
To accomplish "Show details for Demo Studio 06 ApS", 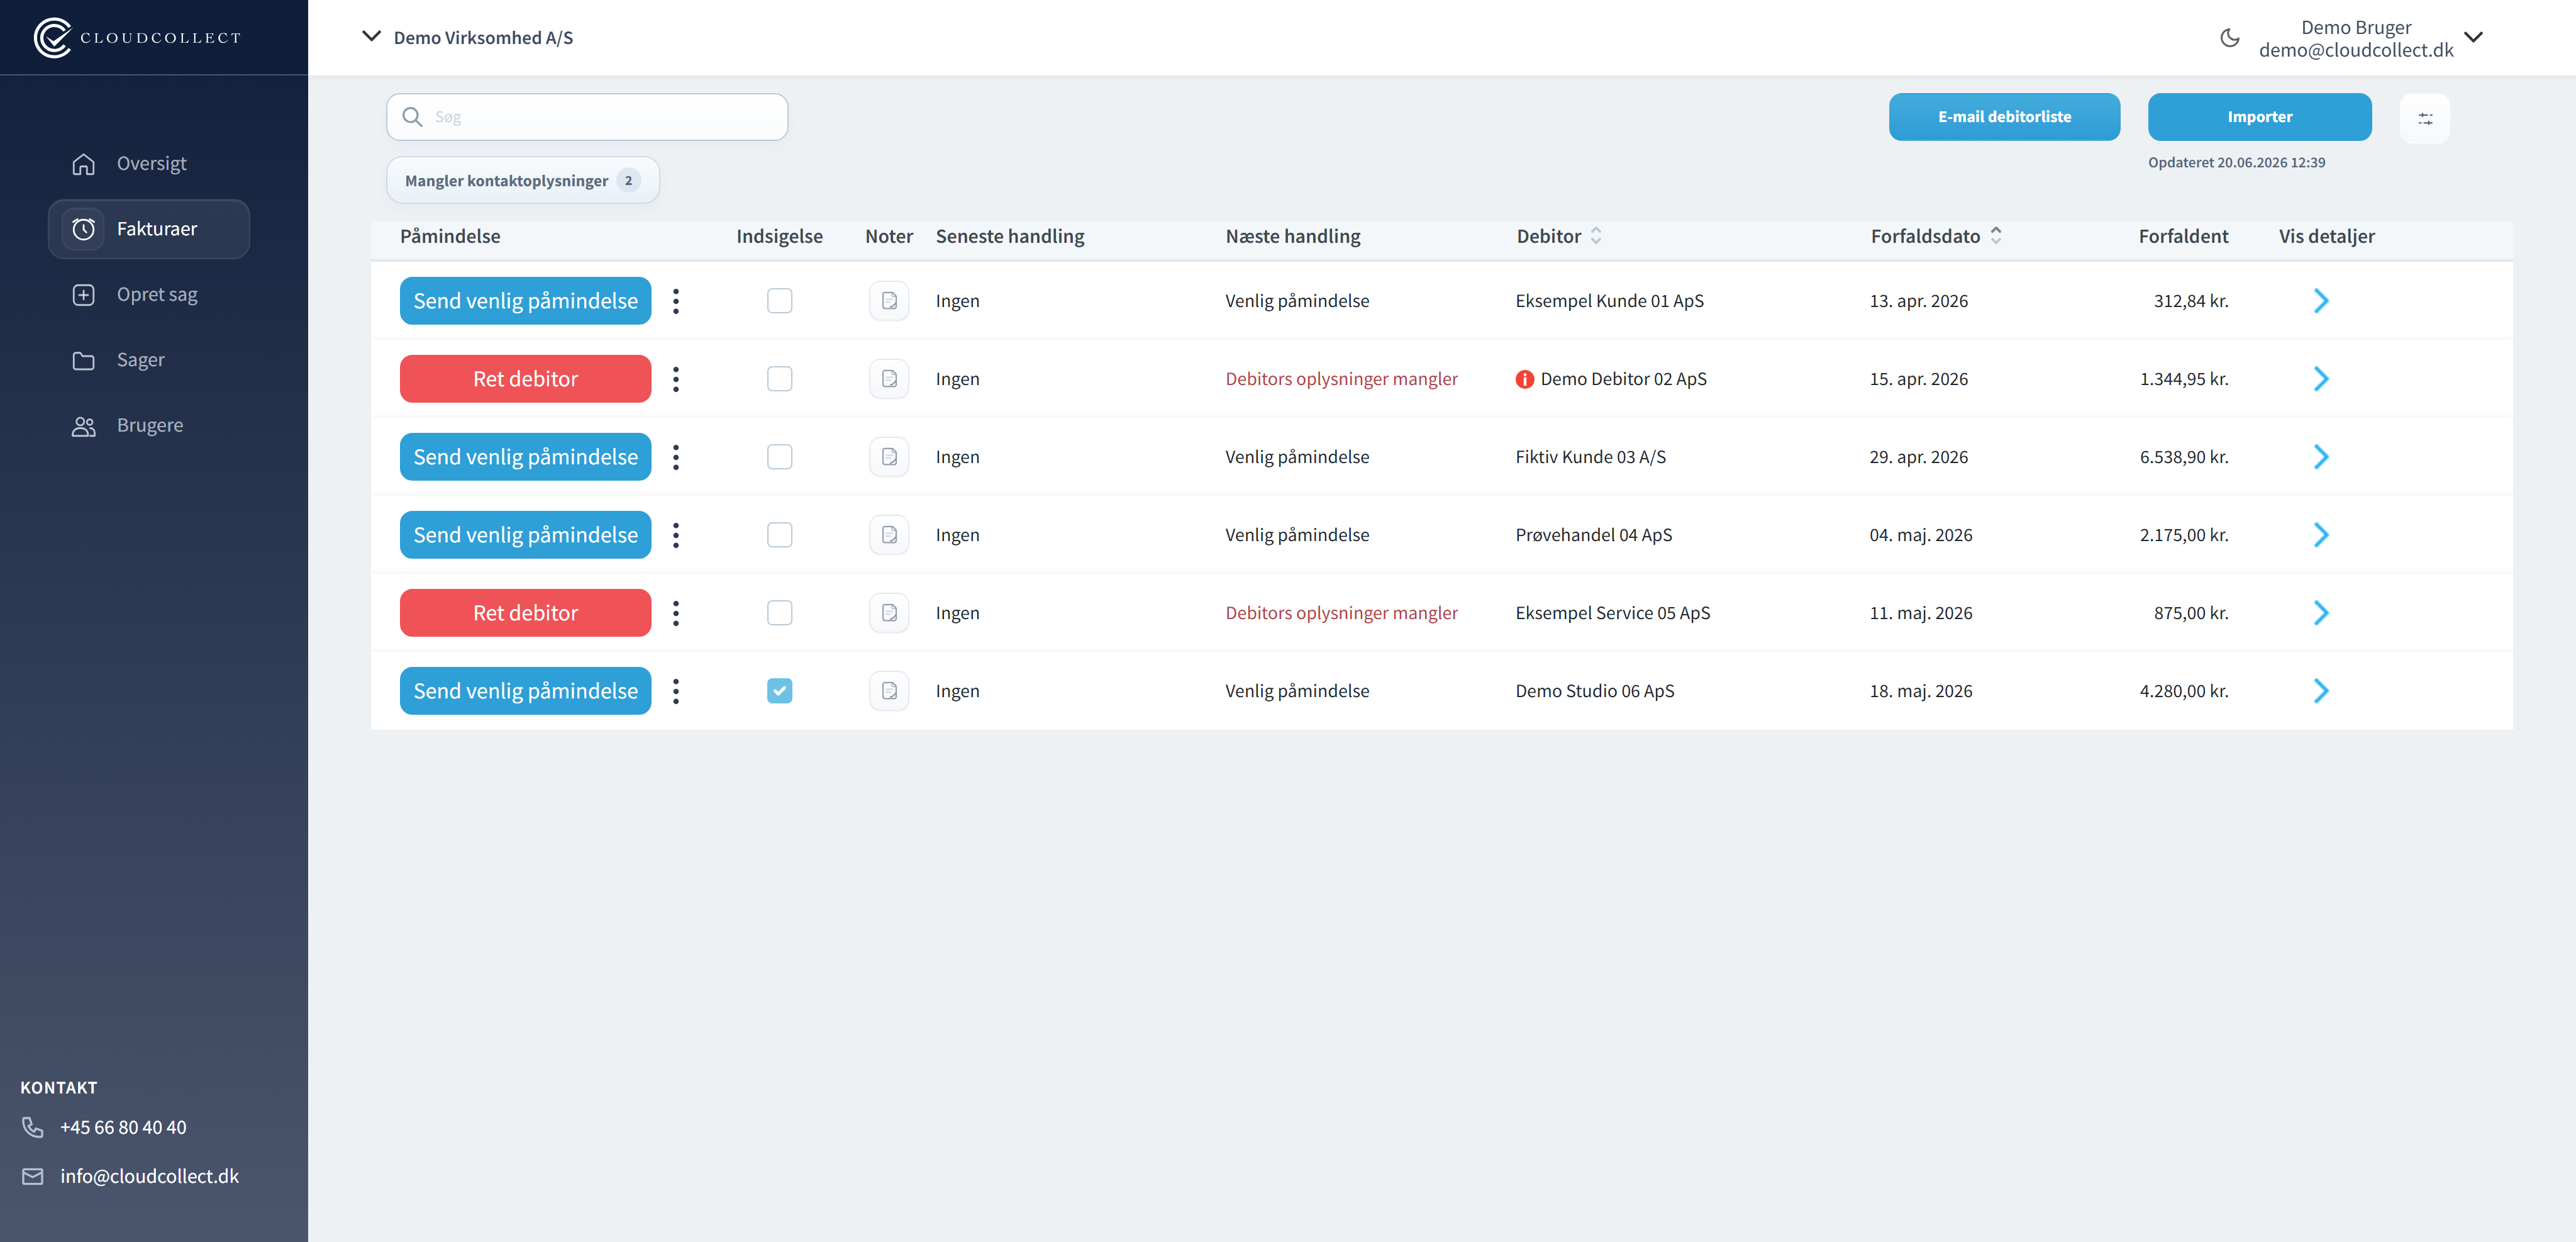I will tap(2321, 691).
